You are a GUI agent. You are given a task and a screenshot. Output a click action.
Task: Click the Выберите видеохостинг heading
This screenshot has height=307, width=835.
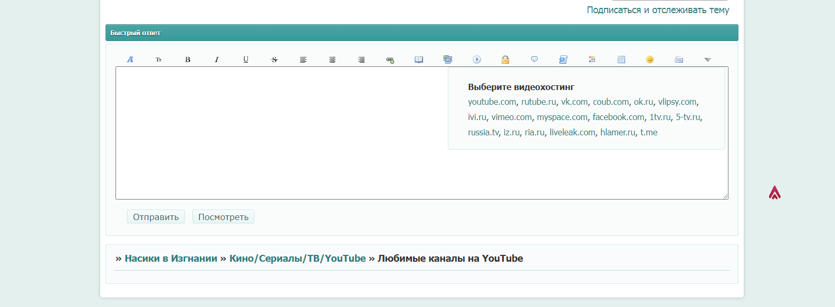pyautogui.click(x=521, y=87)
